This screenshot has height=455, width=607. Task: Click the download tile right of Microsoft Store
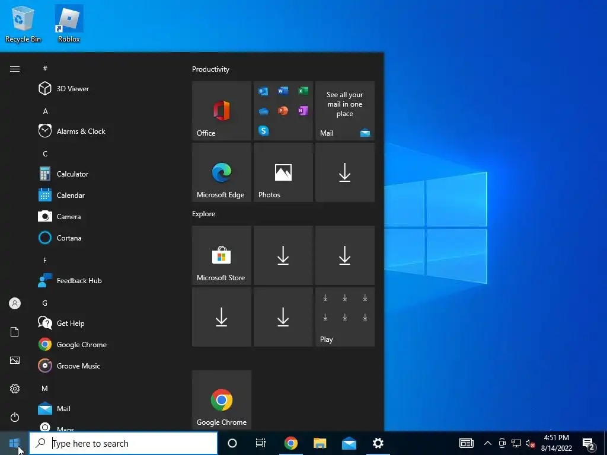(x=283, y=255)
